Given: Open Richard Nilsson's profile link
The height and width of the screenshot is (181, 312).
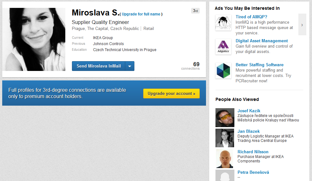Looking at the screenshot, I should coord(253,152).
